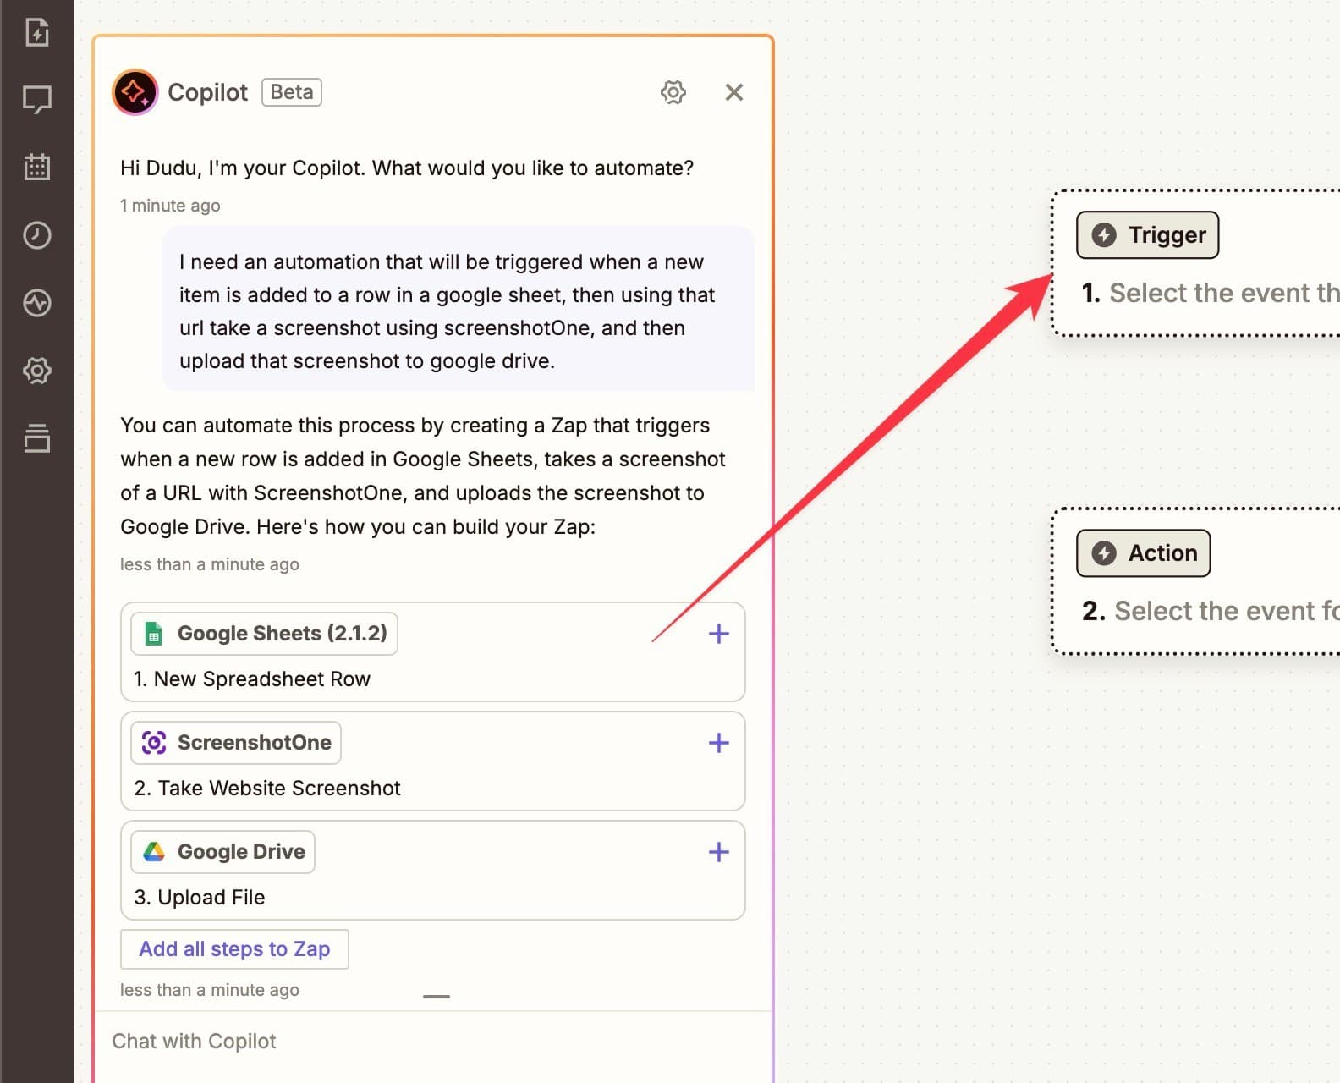The image size is (1340, 1083).
Task: Focus the Chat with Copilot input
Action: pos(432,1042)
